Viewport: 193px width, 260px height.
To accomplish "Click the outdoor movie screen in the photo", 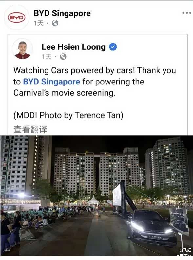I will tap(117, 195).
